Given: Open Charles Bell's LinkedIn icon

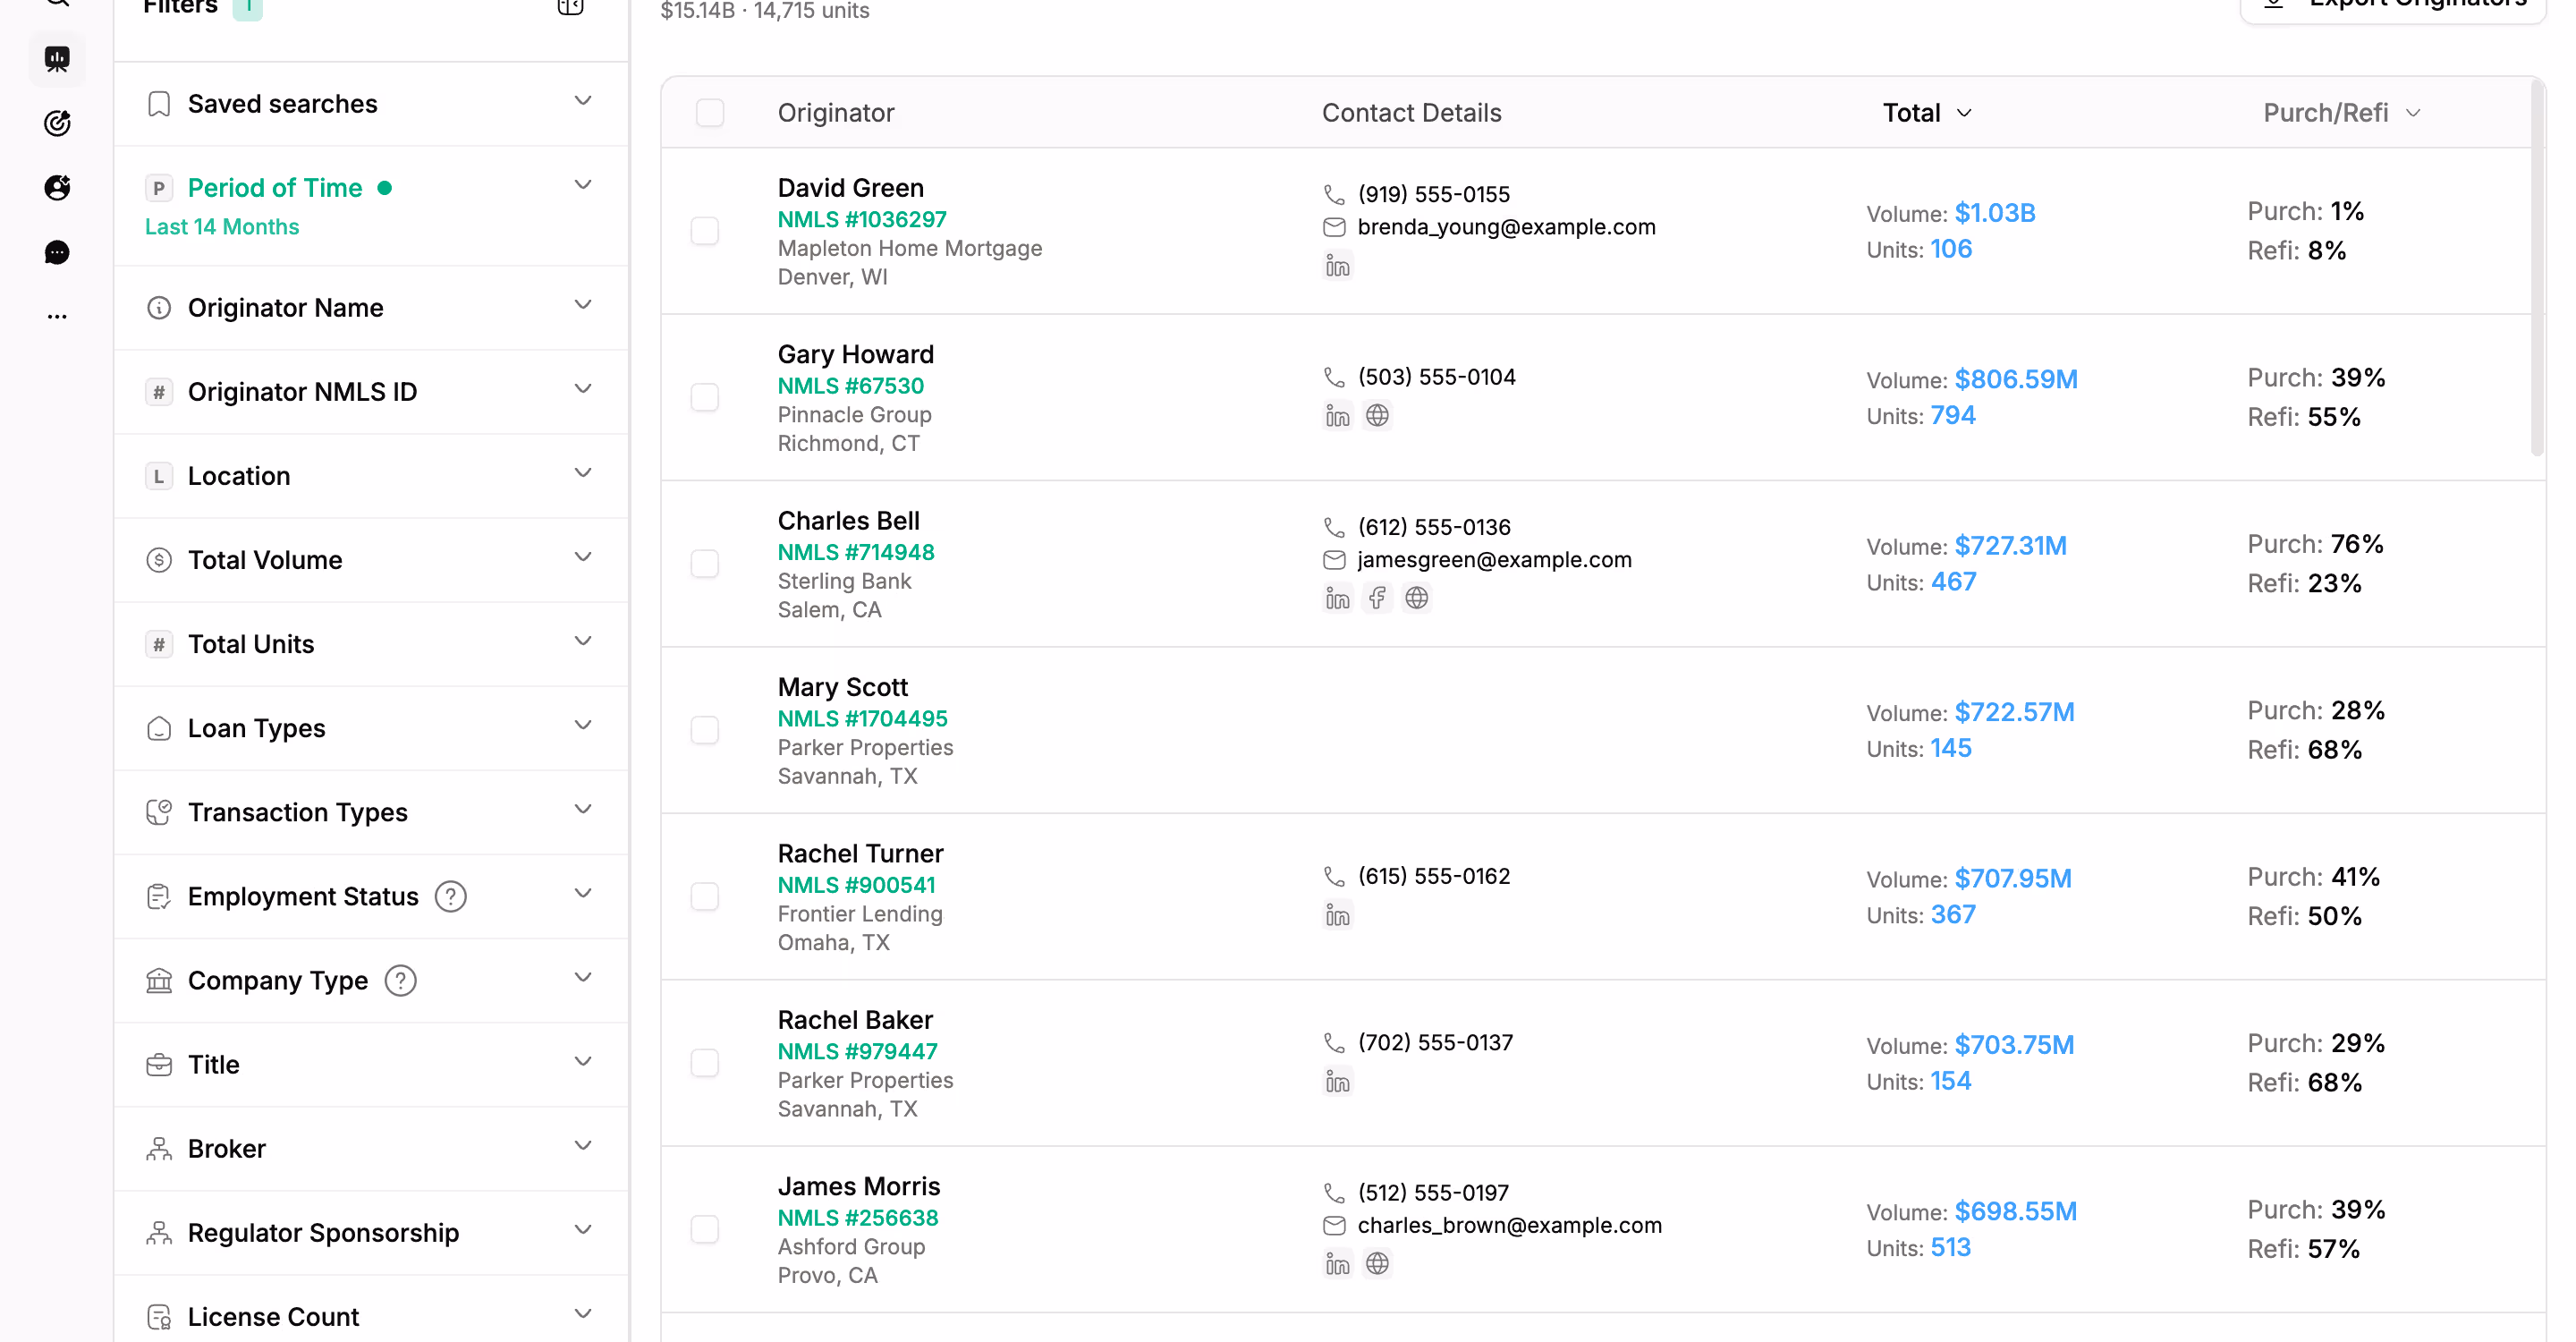Looking at the screenshot, I should point(1337,599).
